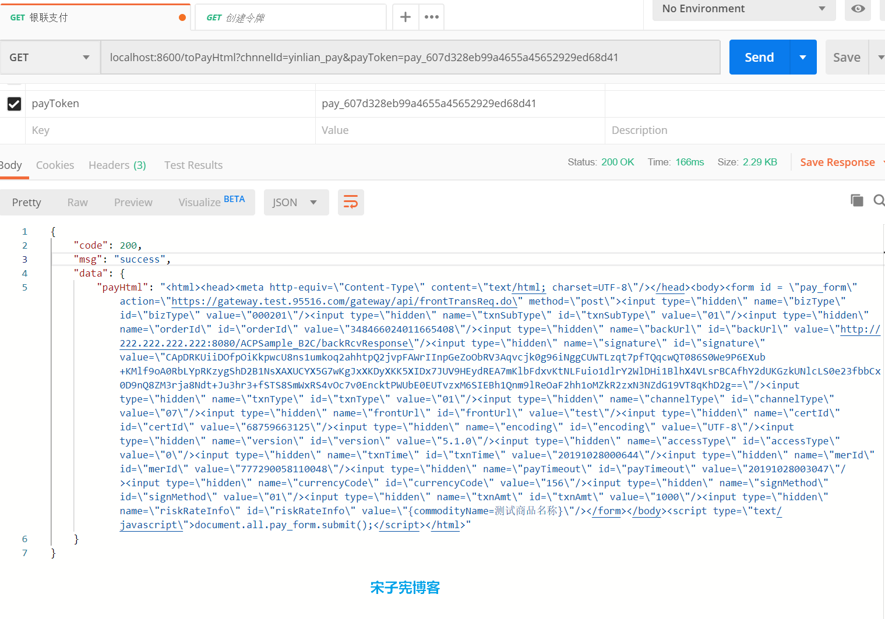Click line number 1 in the gutter
This screenshot has height=619, width=885.
click(x=24, y=231)
